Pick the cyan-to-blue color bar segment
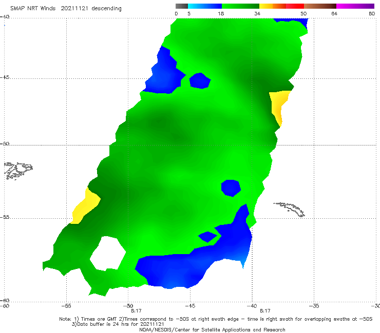Screen dimensions: 380x333 [205, 6]
